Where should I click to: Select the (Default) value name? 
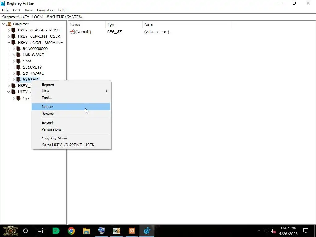click(x=83, y=32)
